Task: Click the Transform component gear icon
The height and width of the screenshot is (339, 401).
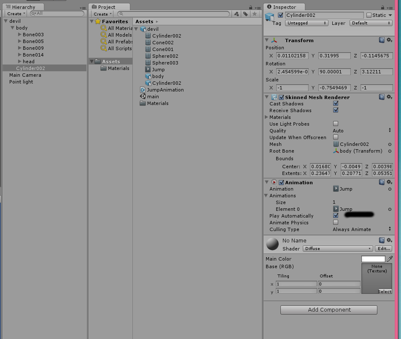Action: point(390,40)
